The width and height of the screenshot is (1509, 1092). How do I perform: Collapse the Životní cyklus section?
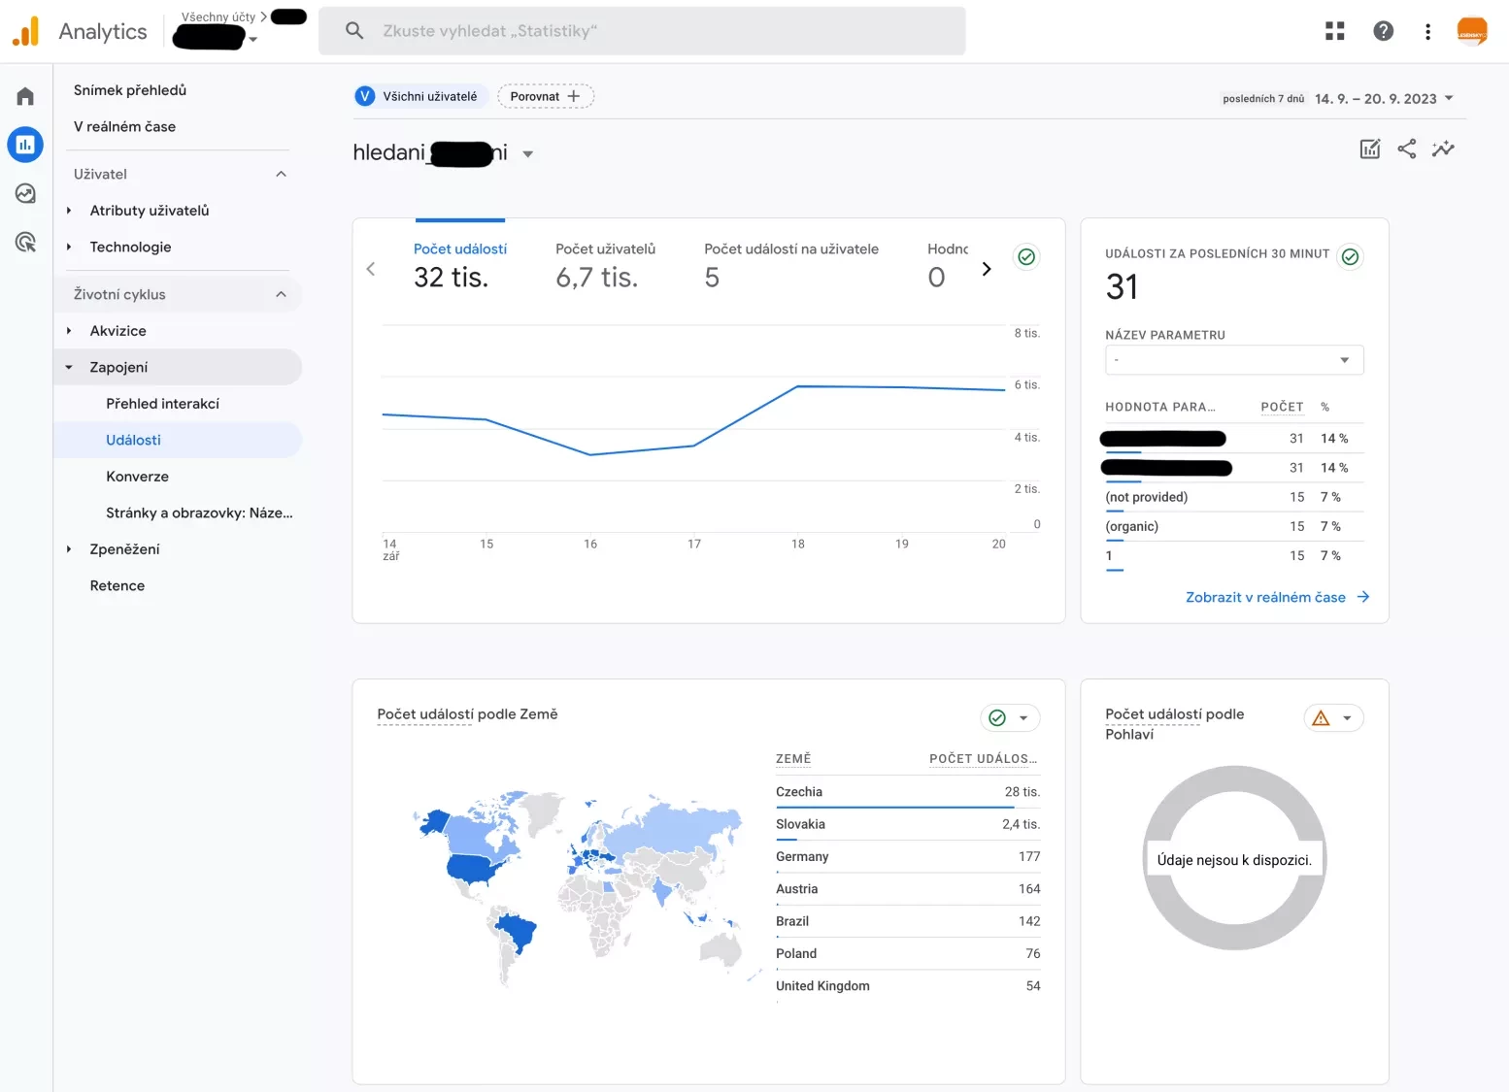[x=281, y=294]
